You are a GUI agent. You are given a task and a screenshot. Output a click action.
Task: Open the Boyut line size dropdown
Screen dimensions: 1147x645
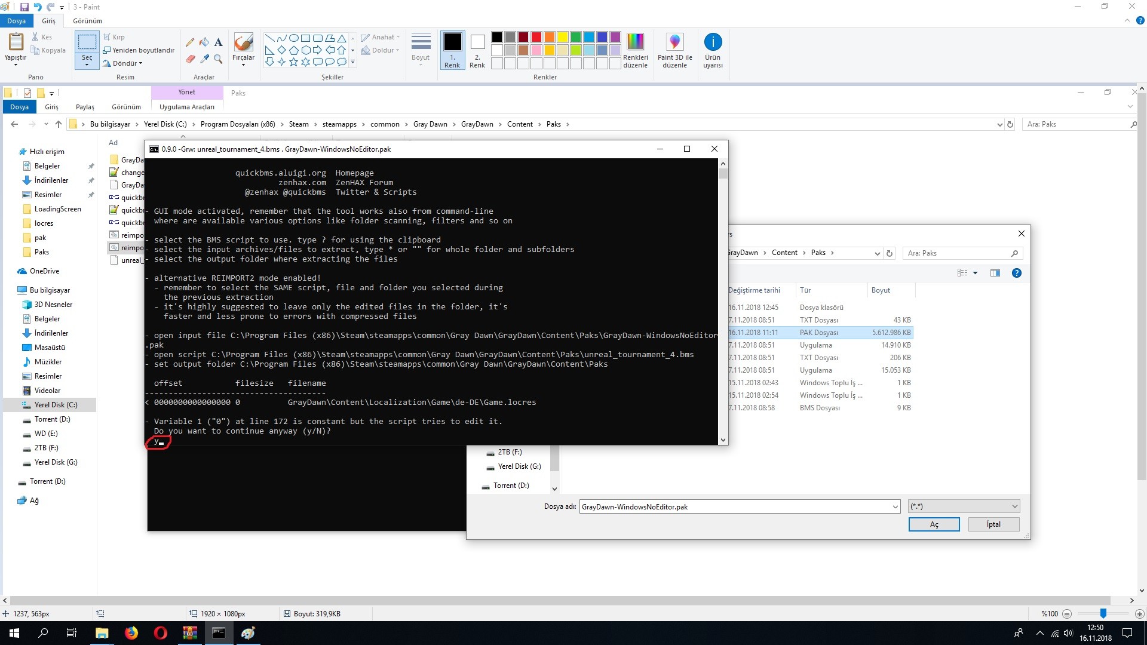point(421,49)
